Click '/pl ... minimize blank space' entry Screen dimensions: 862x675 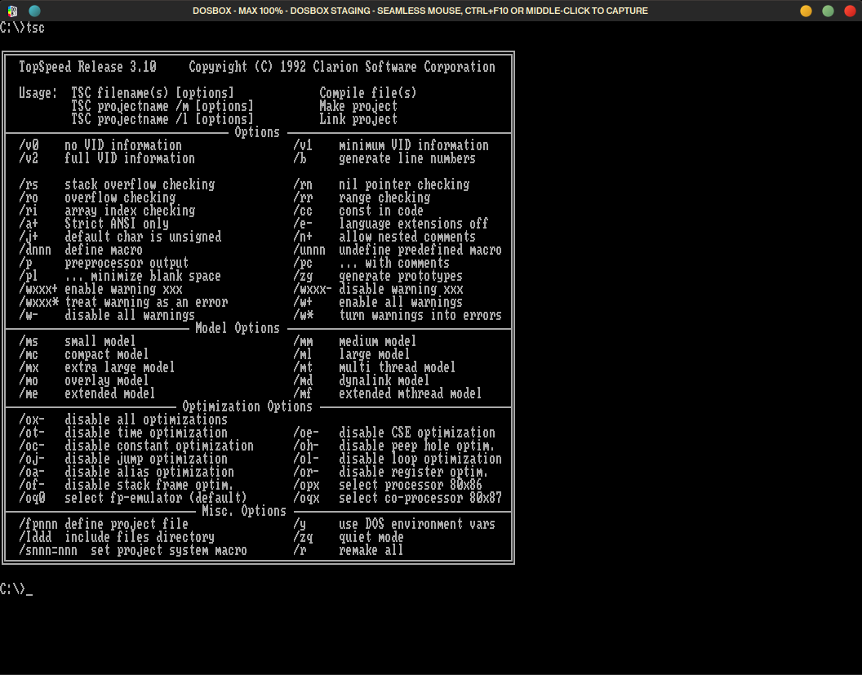[120, 276]
